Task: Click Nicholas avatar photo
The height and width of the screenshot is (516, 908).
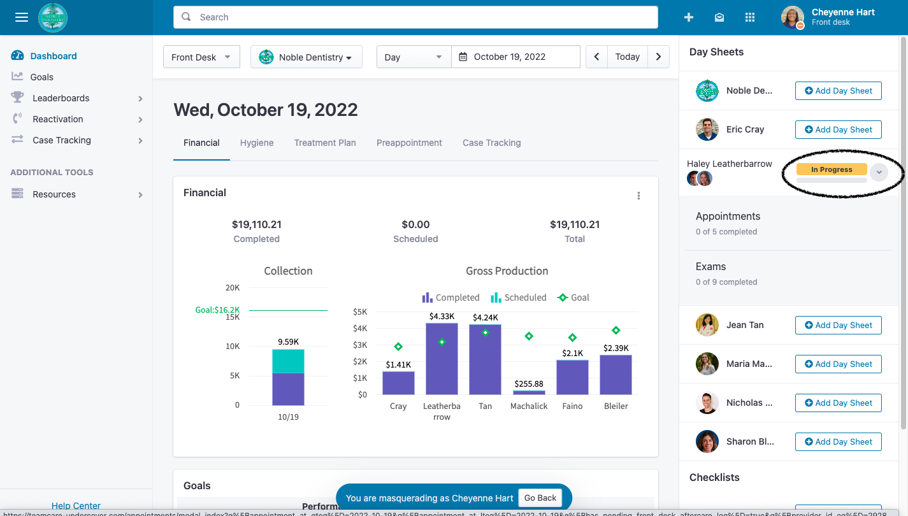Action: 707,403
